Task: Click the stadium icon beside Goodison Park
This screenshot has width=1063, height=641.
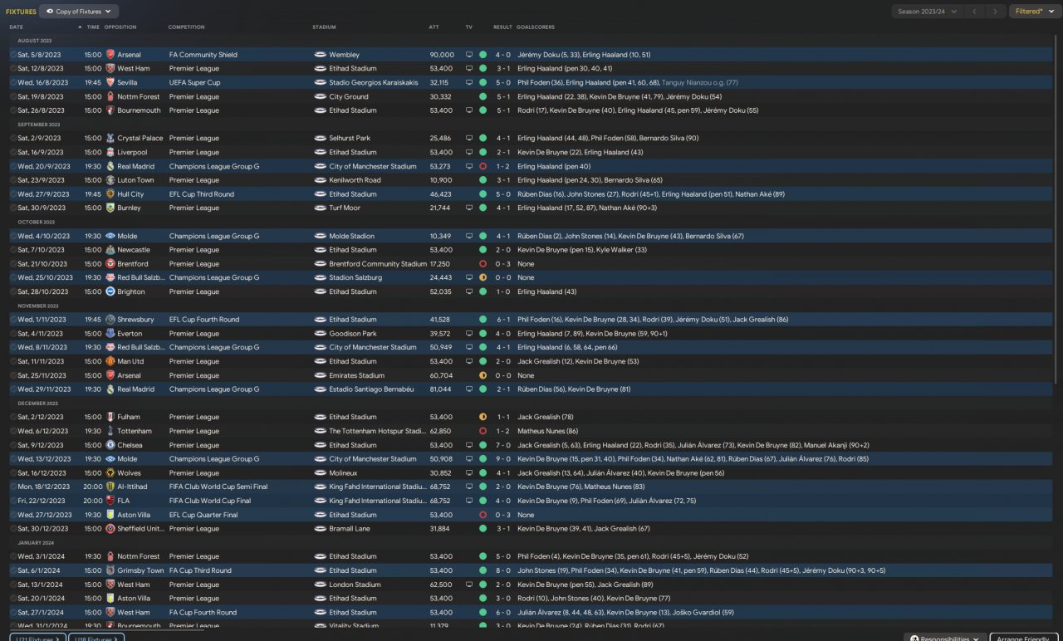Action: 321,334
